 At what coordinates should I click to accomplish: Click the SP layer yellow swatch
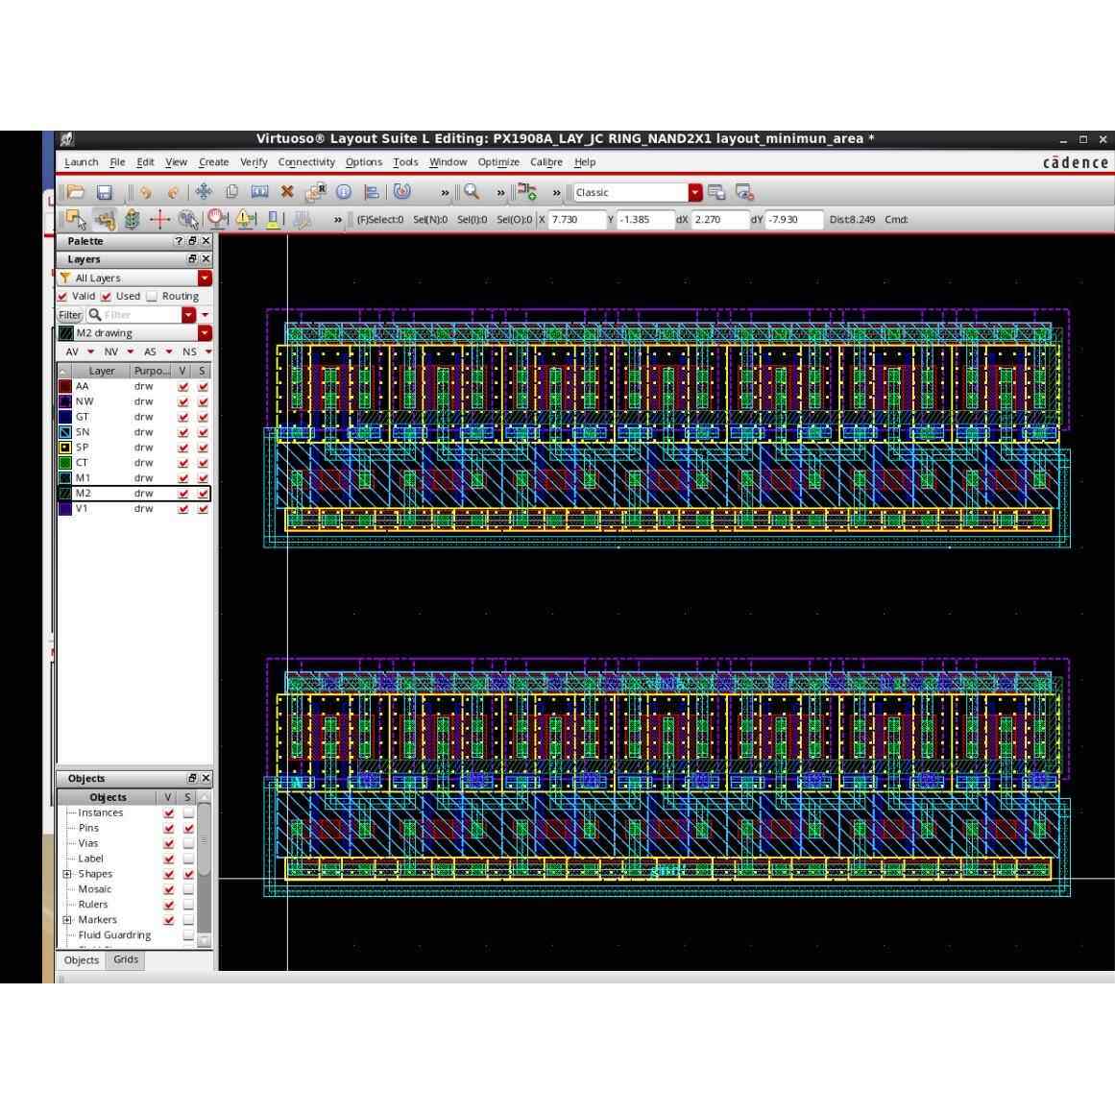tap(64, 448)
